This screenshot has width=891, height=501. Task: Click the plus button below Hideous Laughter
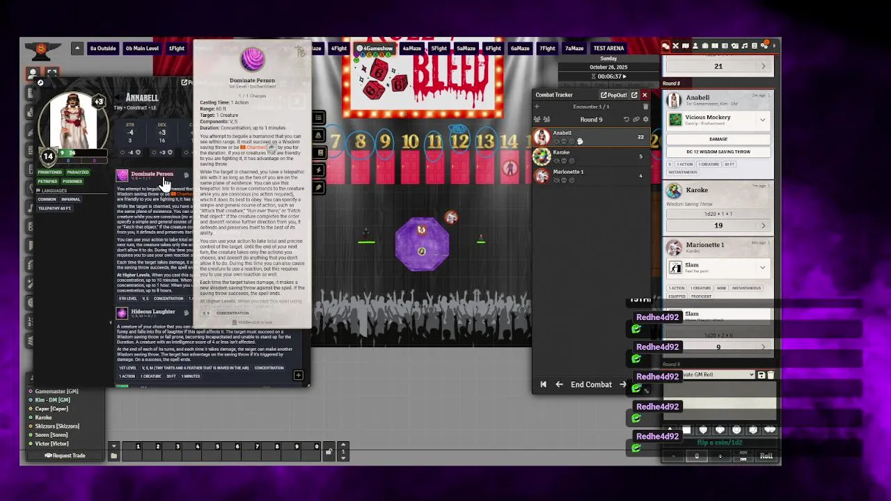(x=298, y=376)
